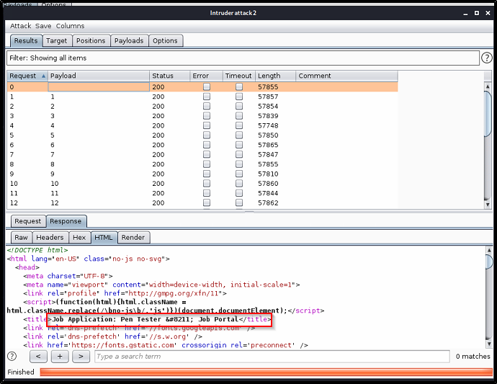Close the Intruder attack 2 window
The width and height of the screenshot is (497, 384).
[x=488, y=13]
